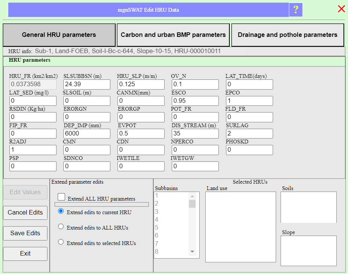Click the Slope selection list box
Screen dimensions: 348x274
(309, 251)
